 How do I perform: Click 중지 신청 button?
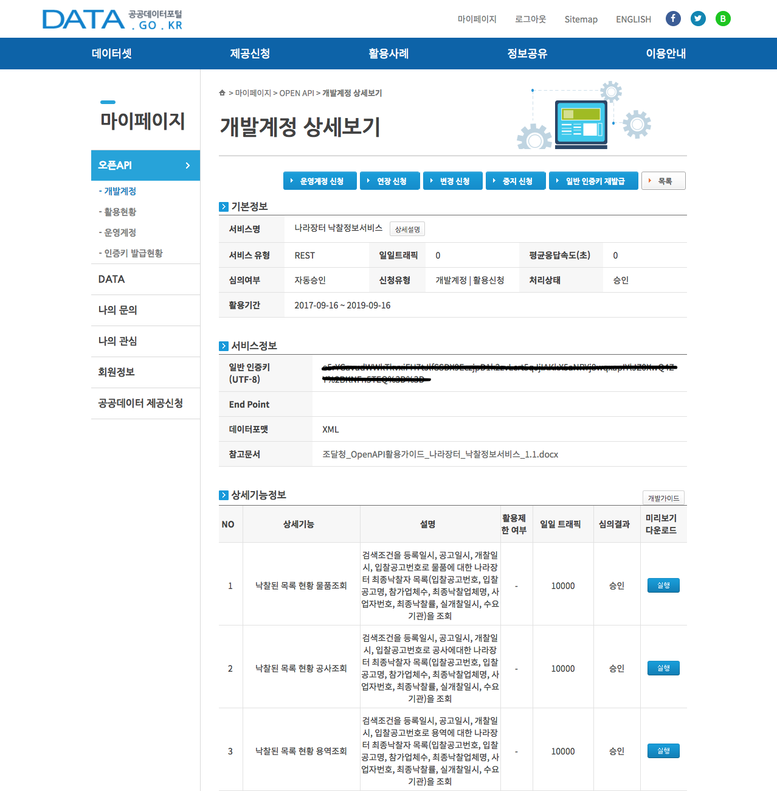[x=516, y=181]
